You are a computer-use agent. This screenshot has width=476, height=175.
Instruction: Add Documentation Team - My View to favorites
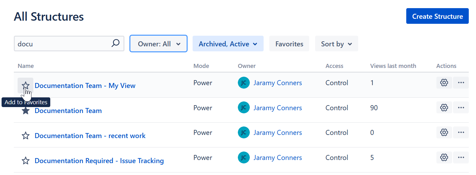coord(25,85)
